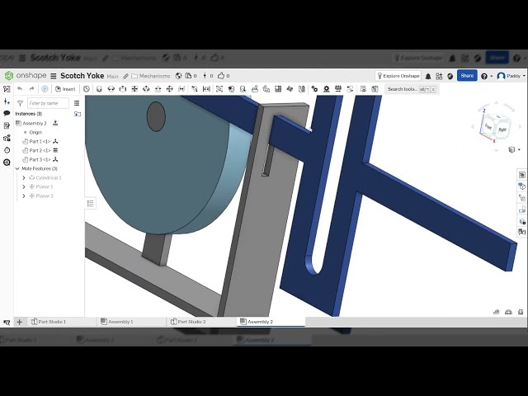Expand the Planar 2 mate
This screenshot has height=396, width=528.
point(24,196)
